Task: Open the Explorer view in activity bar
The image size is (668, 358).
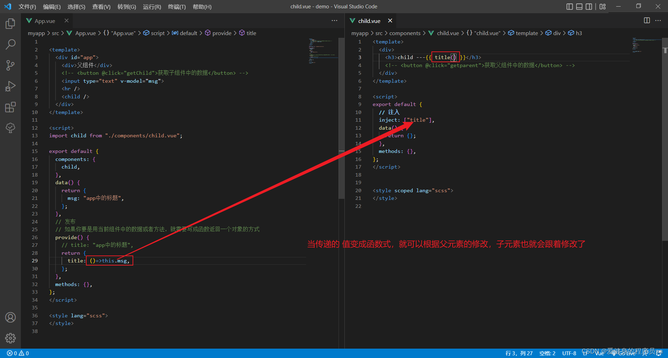Action: coord(10,24)
